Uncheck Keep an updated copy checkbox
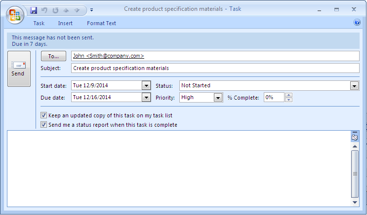Viewport: 367px width, 215px height. [44, 115]
